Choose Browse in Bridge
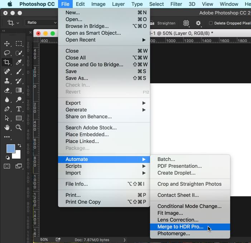The width and height of the screenshot is (251, 243). (x=104, y=26)
